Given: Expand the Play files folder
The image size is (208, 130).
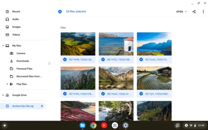Looking at the screenshot, I should pos(7,84).
